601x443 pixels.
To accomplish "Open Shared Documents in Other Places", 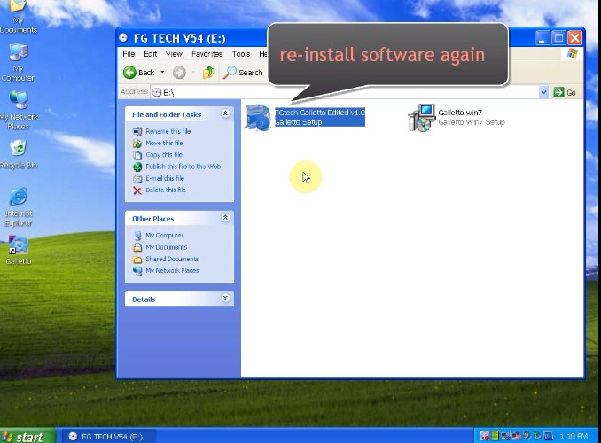I will pos(172,259).
